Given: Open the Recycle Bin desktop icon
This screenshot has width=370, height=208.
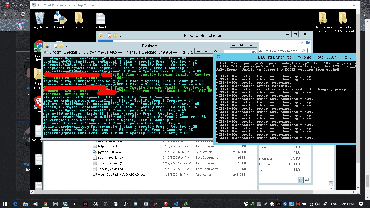Looking at the screenshot, I should point(40,20).
